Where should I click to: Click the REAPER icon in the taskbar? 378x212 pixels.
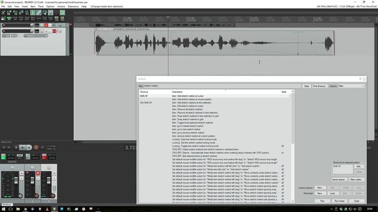coord(54,209)
